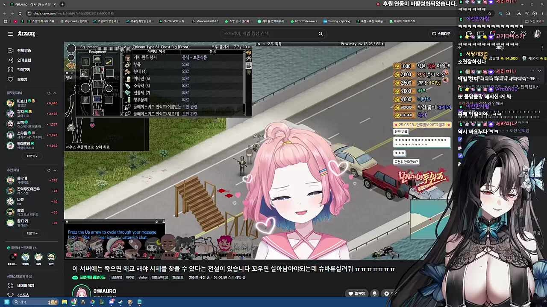Screen dimensions: 547x307
Task: Refresh the 추천 채널 list
Action: (49, 170)
